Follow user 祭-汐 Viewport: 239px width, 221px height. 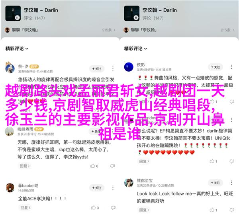(97, 69)
